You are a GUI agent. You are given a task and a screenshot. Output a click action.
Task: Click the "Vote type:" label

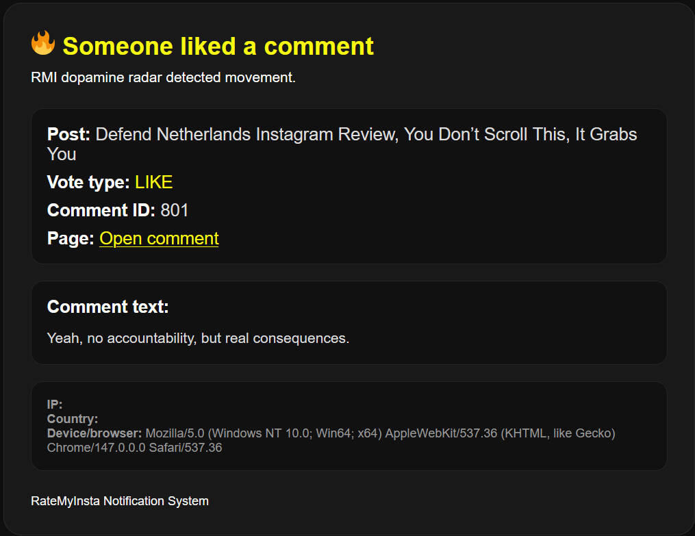click(88, 182)
